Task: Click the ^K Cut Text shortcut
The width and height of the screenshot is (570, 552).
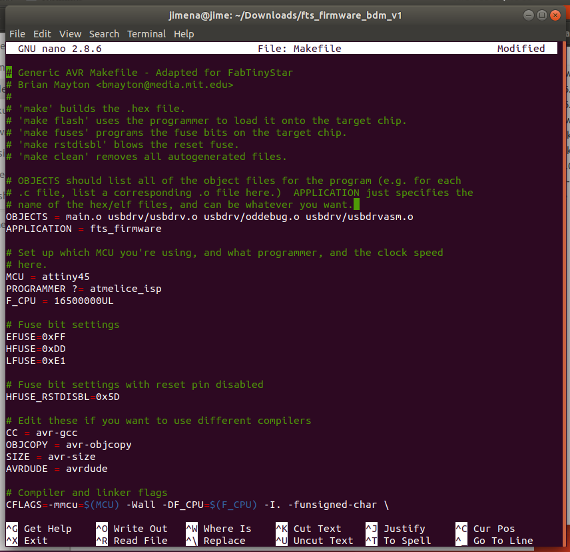Action: tap(308, 529)
